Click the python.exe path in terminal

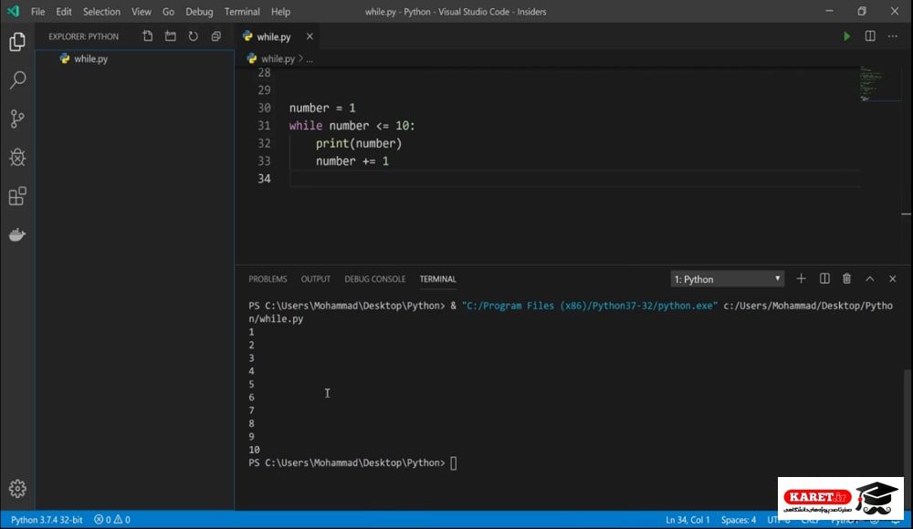(589, 306)
